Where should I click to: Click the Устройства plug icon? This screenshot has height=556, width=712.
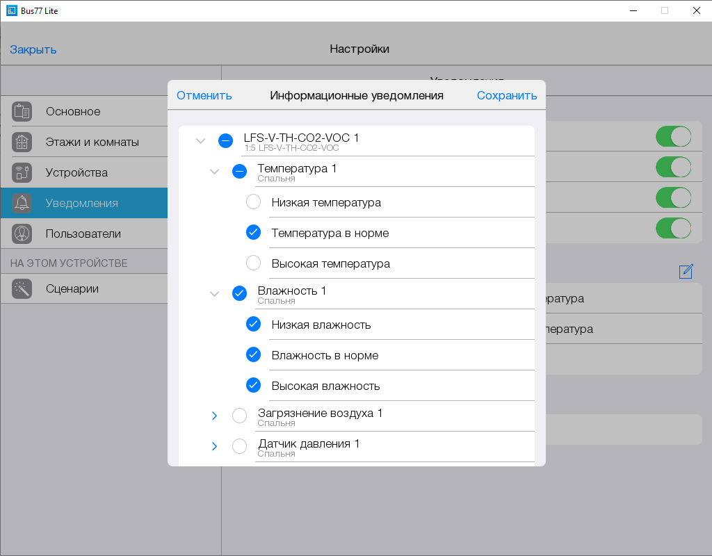tap(22, 172)
